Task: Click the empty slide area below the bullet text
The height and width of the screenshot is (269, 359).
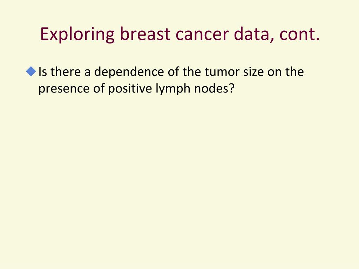Action: tap(179, 178)
